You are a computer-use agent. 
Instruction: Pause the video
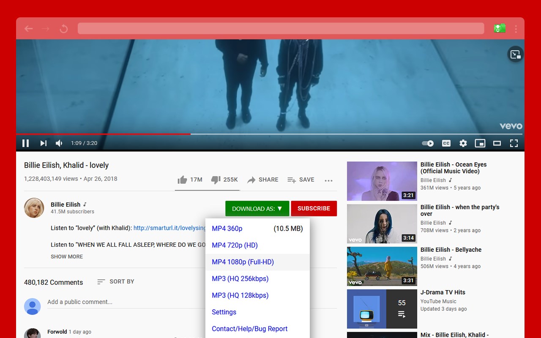tap(25, 143)
